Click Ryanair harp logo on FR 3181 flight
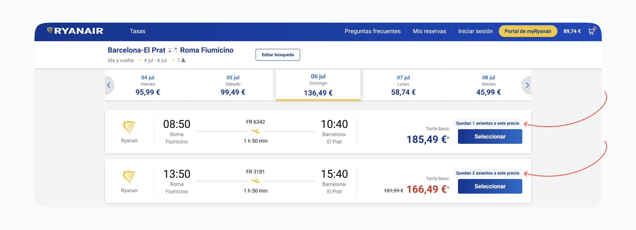Screen dimensions: 636x230 click(129, 177)
